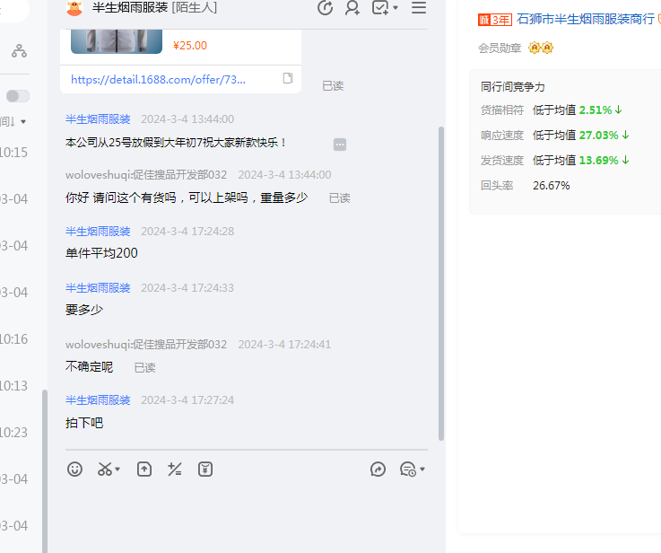Open the hamburger menu in chat header
Viewport: 661px width, 553px height.
(419, 8)
